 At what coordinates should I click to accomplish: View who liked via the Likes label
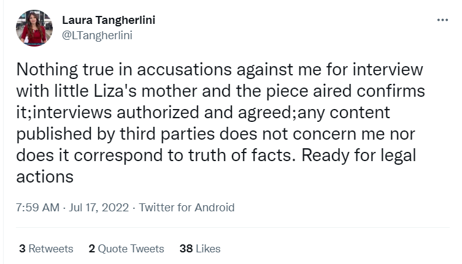tap(209, 249)
